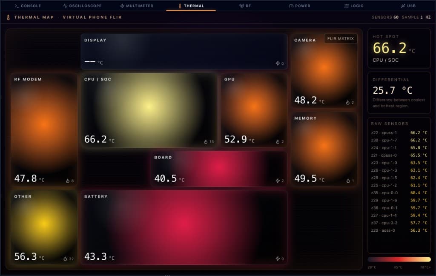Click the SENSORS 60 count in header

pyautogui.click(x=385, y=17)
